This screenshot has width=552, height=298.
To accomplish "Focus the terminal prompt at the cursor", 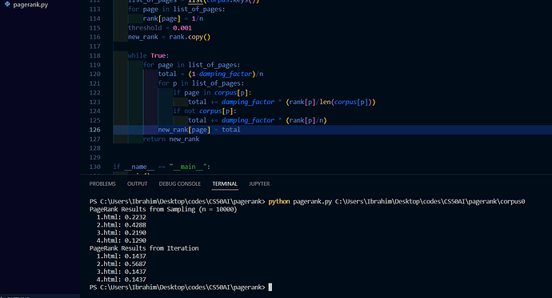I will [270, 288].
